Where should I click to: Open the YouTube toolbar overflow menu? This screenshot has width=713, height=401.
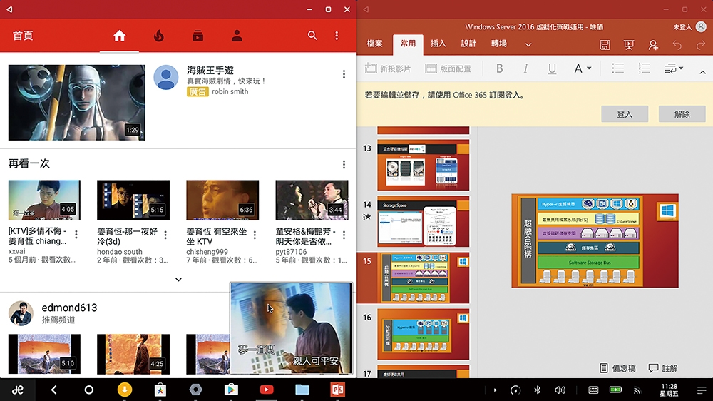pyautogui.click(x=337, y=36)
